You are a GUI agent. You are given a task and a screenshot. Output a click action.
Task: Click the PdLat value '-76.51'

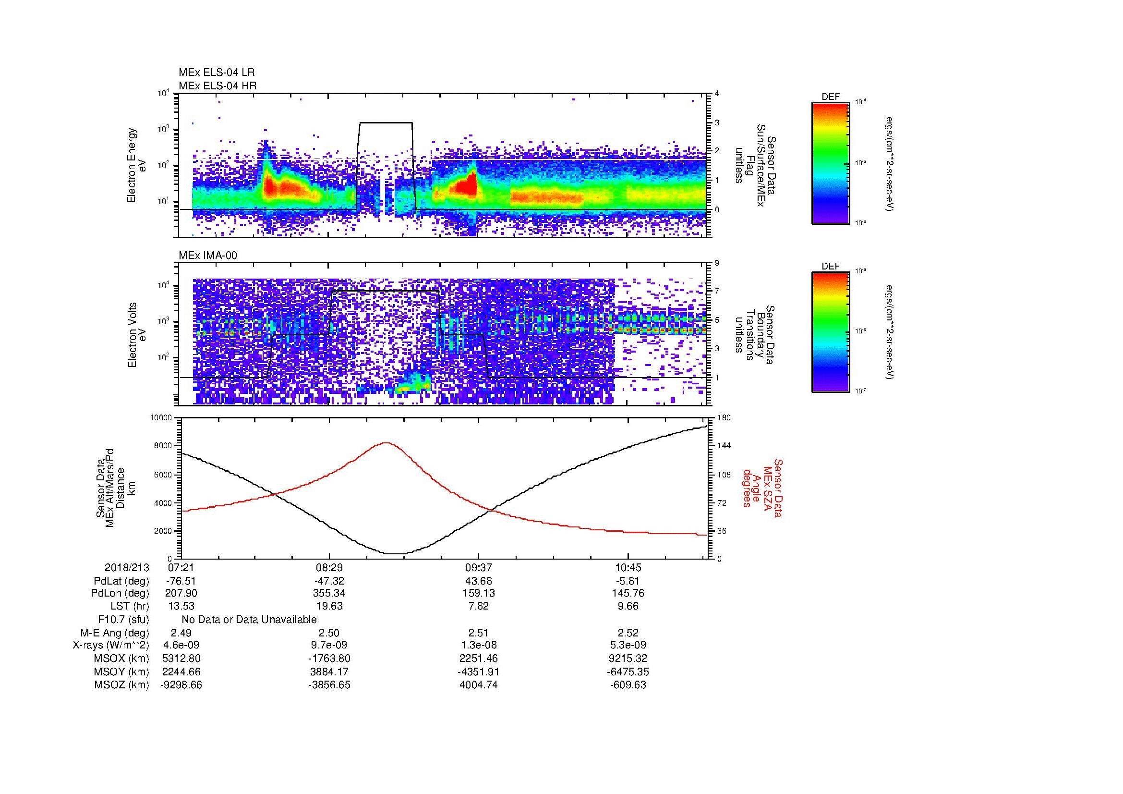pyautogui.click(x=181, y=581)
